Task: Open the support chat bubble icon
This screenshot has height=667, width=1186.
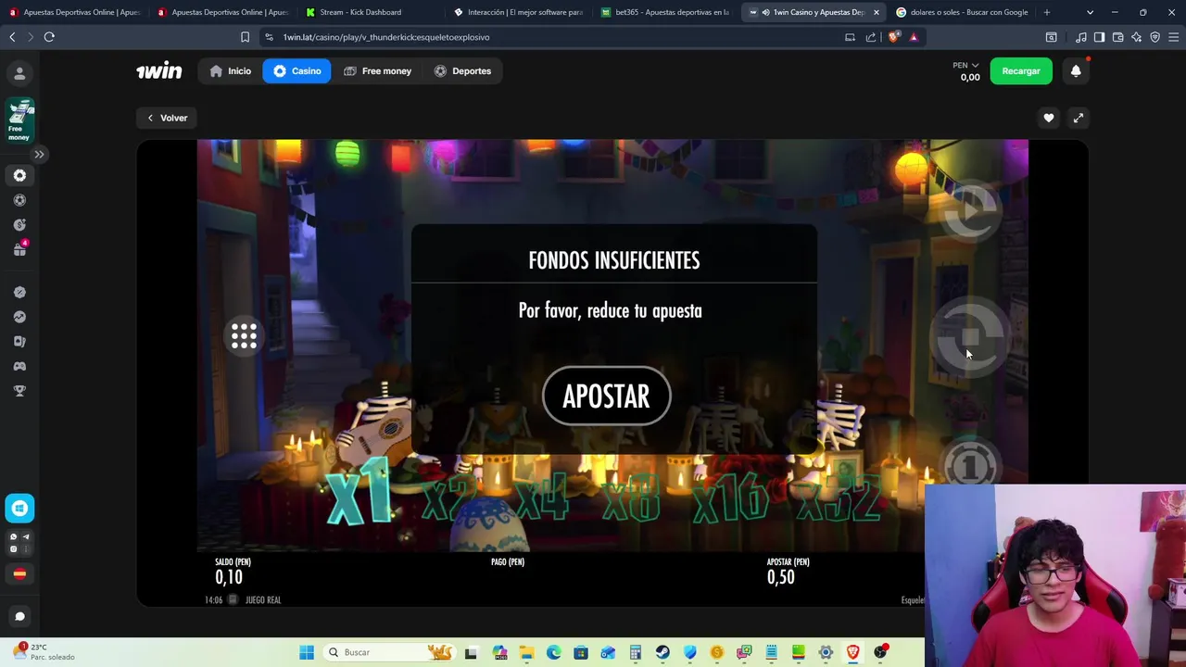Action: coord(19,617)
